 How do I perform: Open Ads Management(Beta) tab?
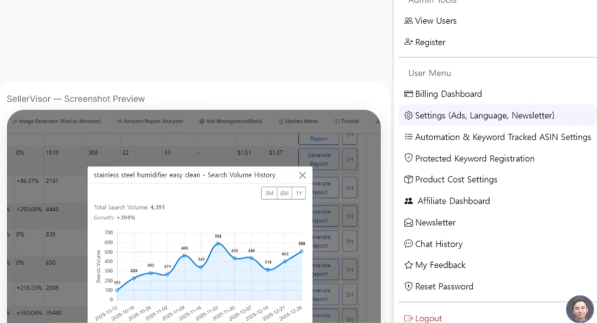pyautogui.click(x=231, y=121)
